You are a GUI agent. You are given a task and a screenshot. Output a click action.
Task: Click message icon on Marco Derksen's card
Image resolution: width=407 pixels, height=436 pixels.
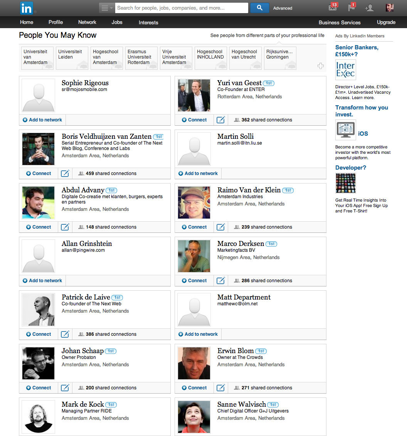pyautogui.click(x=220, y=281)
